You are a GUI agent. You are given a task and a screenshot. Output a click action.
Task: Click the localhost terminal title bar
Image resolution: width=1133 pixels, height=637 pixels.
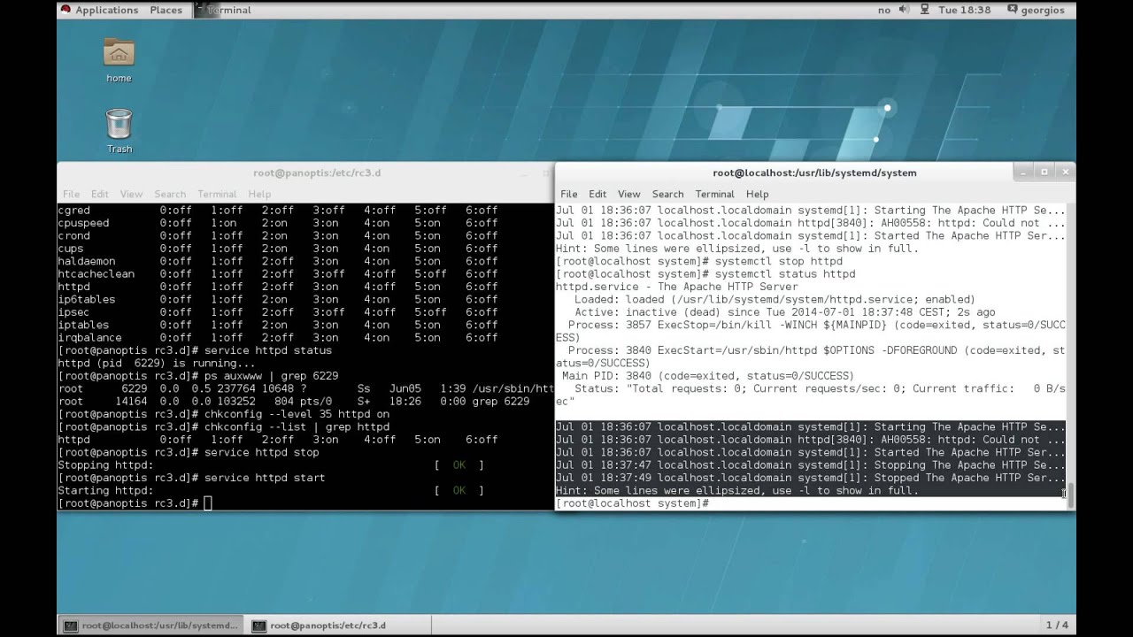814,173
